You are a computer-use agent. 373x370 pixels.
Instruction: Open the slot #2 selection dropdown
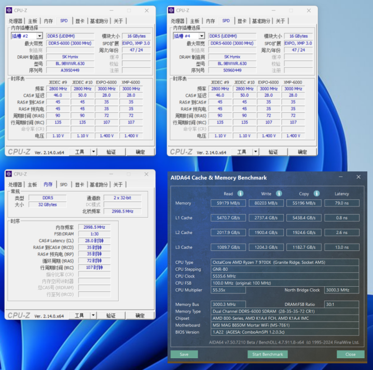[39, 36]
